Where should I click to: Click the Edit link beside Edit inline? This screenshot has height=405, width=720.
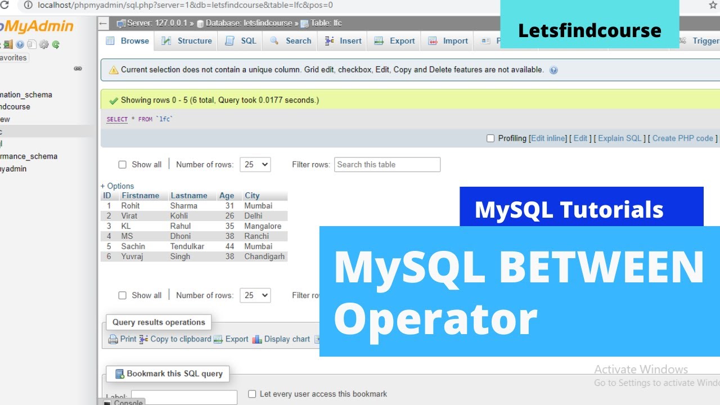pos(580,138)
